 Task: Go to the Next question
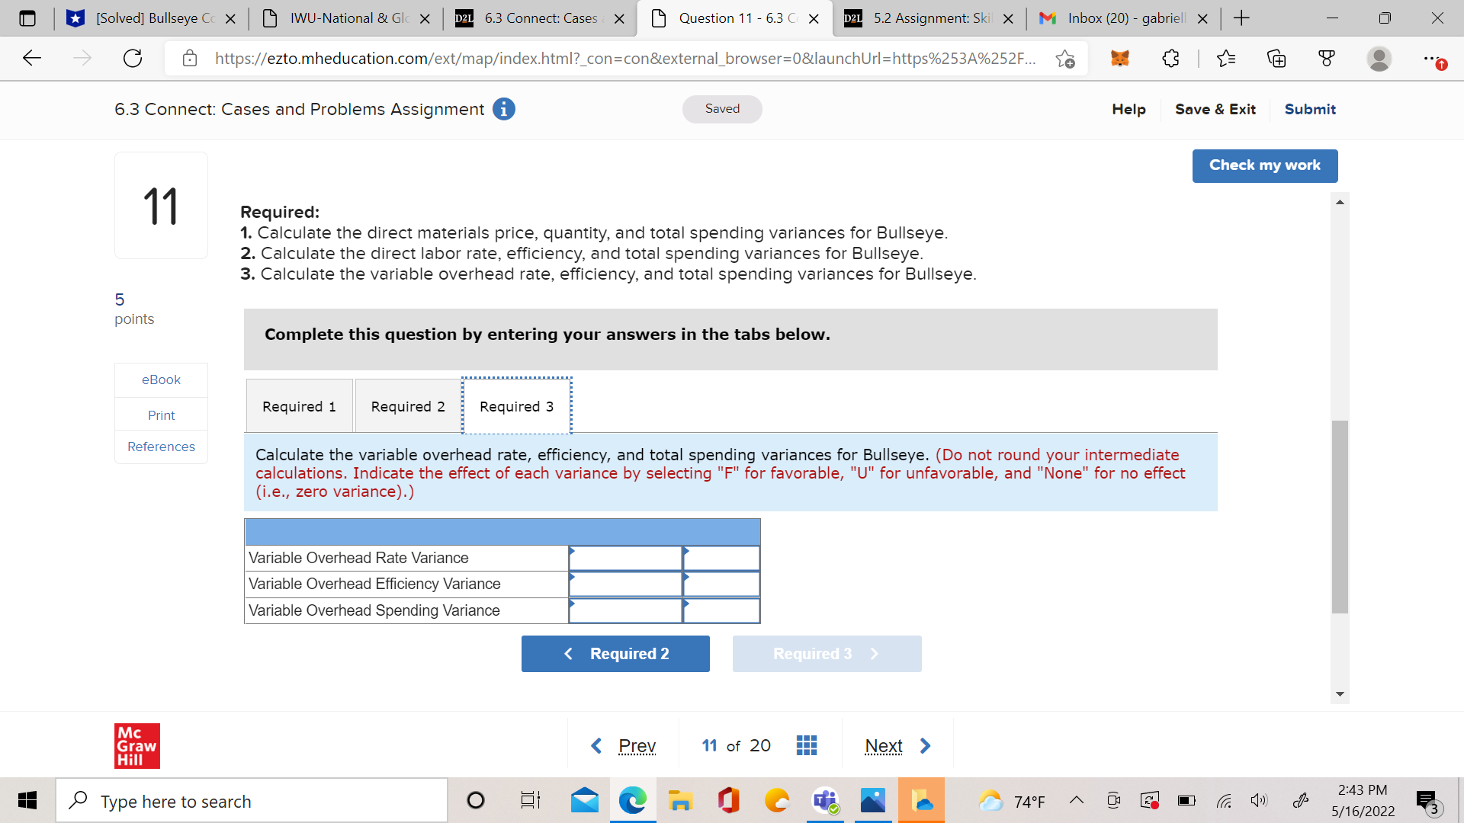tap(897, 745)
